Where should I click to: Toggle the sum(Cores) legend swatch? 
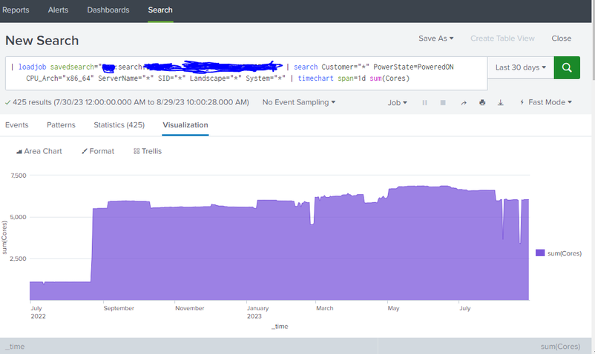(x=539, y=253)
